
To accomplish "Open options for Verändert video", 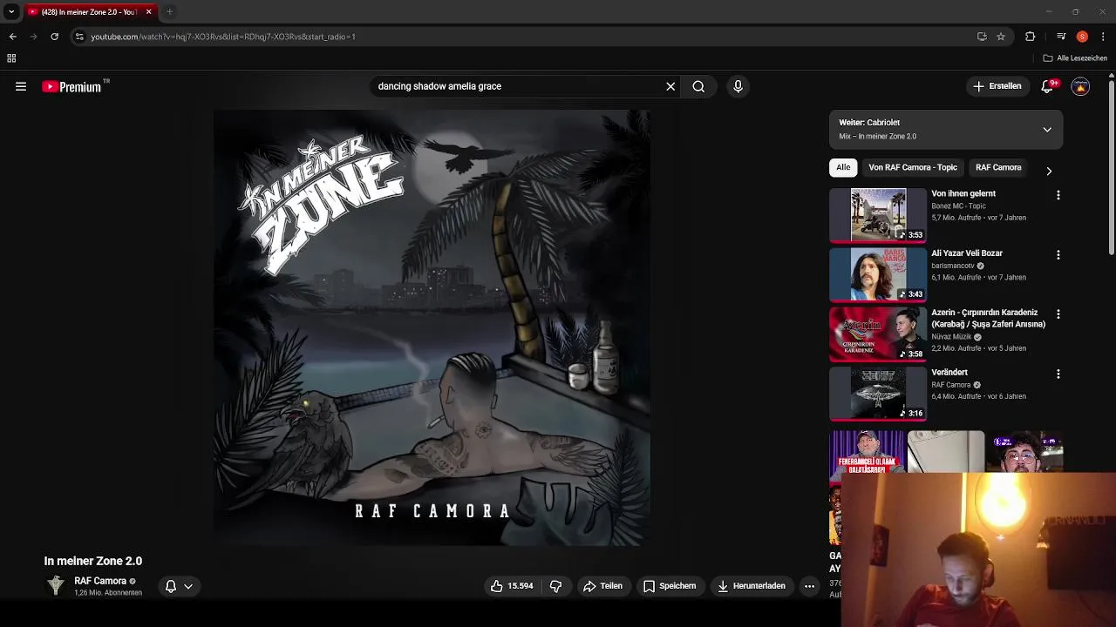I will coord(1058,374).
